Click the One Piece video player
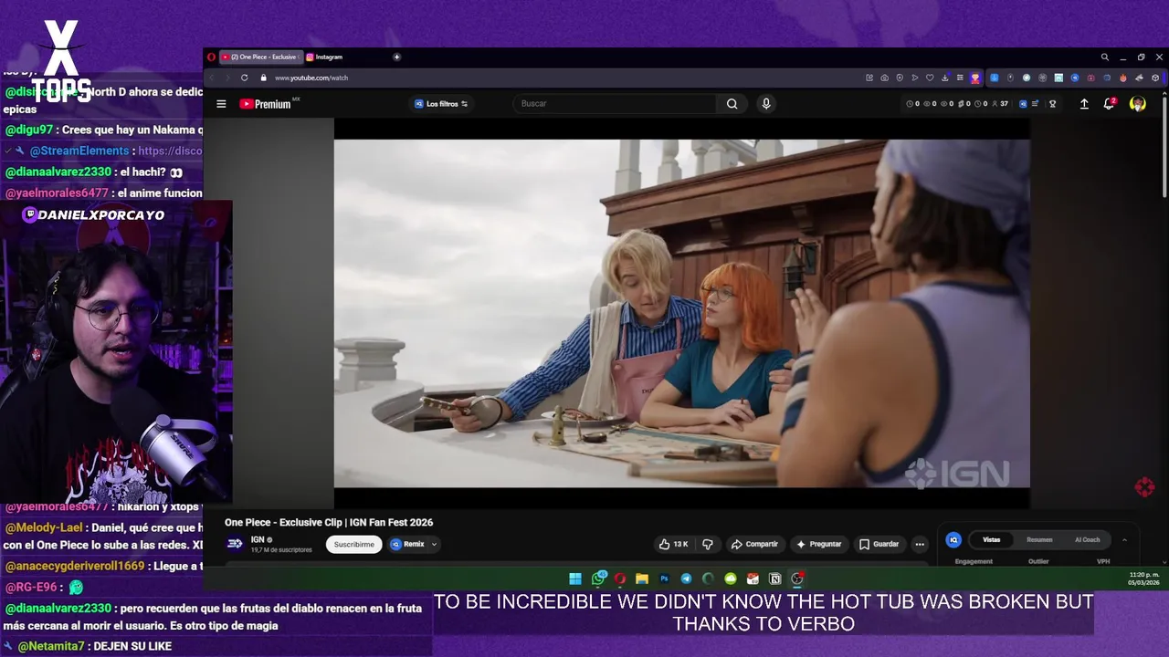The image size is (1169, 657). (x=681, y=313)
